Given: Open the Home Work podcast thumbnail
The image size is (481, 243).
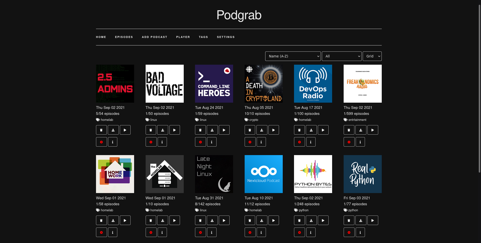Looking at the screenshot, I should pos(115,174).
